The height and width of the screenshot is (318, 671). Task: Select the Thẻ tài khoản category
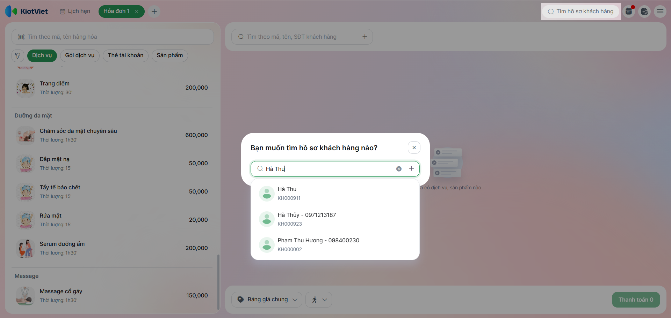125,55
